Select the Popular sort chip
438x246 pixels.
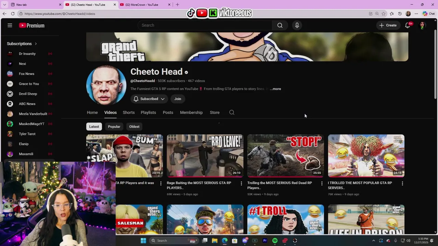pos(114,126)
